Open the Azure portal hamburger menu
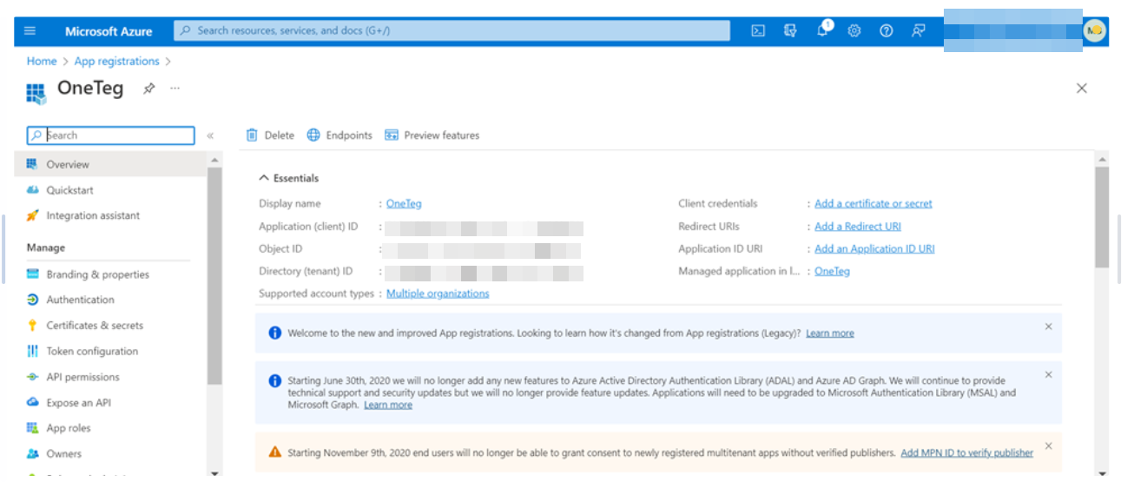This screenshot has width=1147, height=495. click(30, 31)
